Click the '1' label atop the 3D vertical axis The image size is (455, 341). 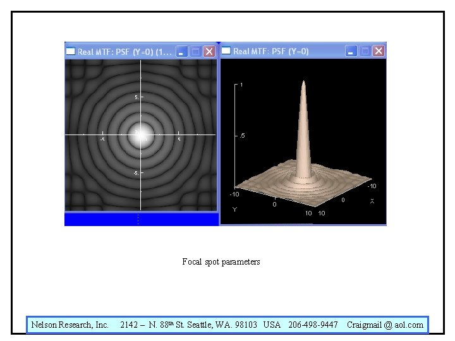(241, 85)
